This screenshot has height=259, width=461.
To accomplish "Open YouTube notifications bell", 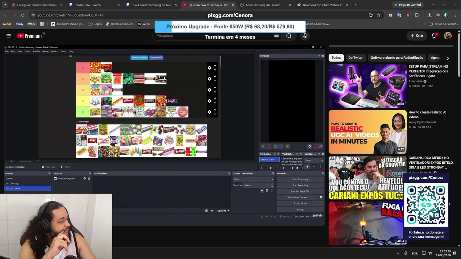I will pyautogui.click(x=434, y=36).
